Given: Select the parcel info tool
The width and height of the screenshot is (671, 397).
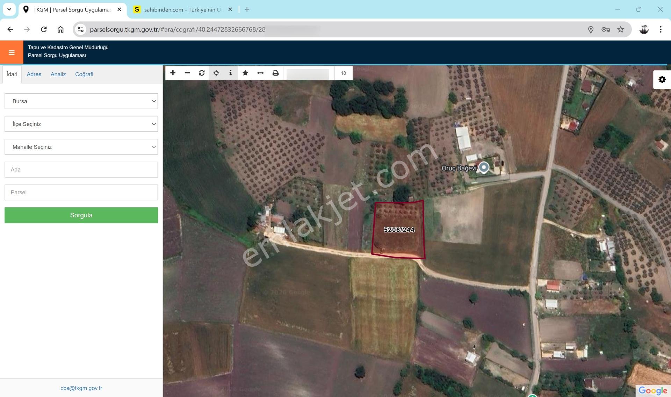Looking at the screenshot, I should coord(230,73).
